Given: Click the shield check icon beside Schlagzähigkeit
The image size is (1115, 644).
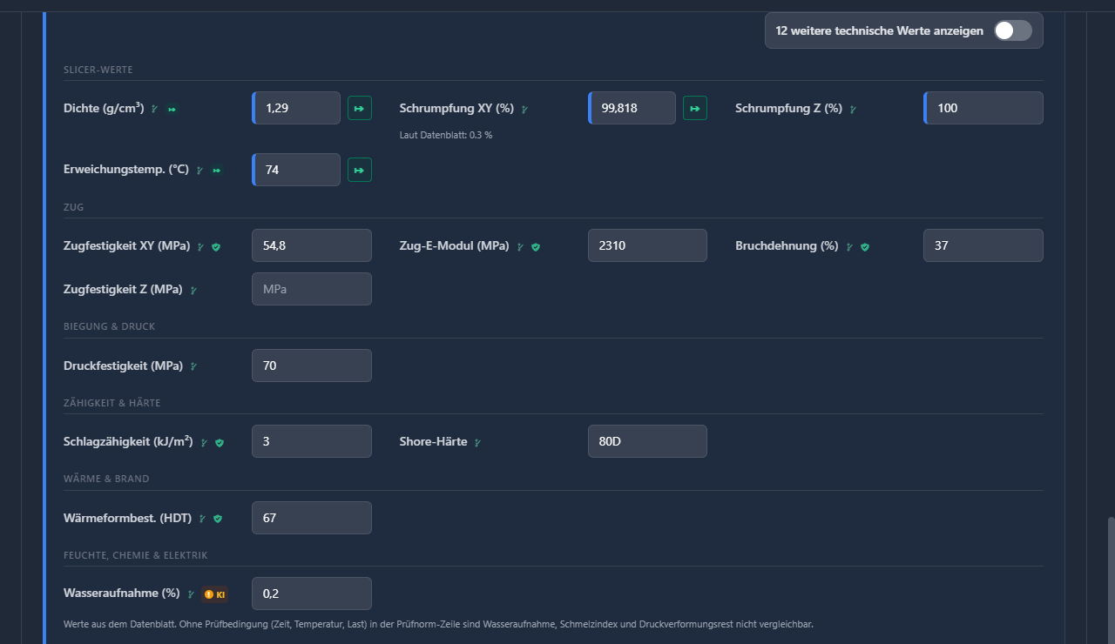Looking at the screenshot, I should tap(220, 443).
